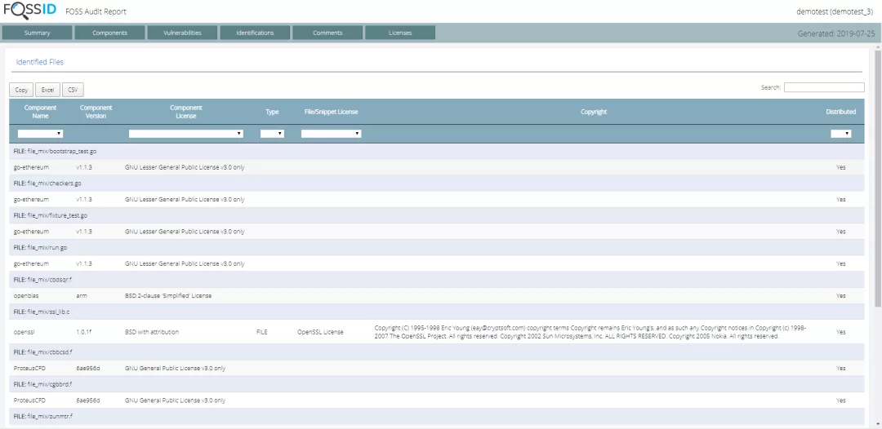Open the Licenses tab
Viewport: 882px width, 429px height.
(x=400, y=33)
